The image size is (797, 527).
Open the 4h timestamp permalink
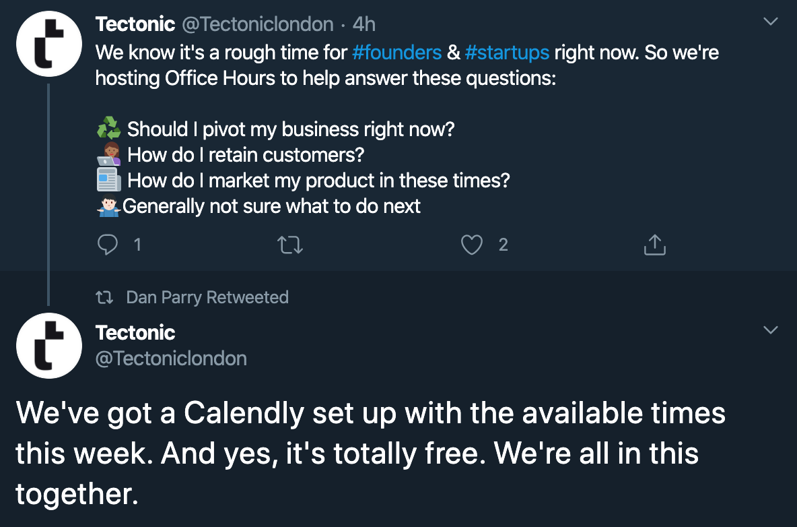(x=364, y=24)
